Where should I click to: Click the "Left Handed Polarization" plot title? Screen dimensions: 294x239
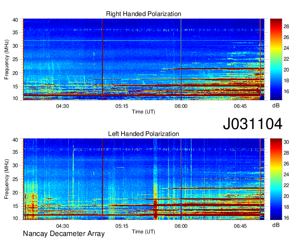point(144,134)
